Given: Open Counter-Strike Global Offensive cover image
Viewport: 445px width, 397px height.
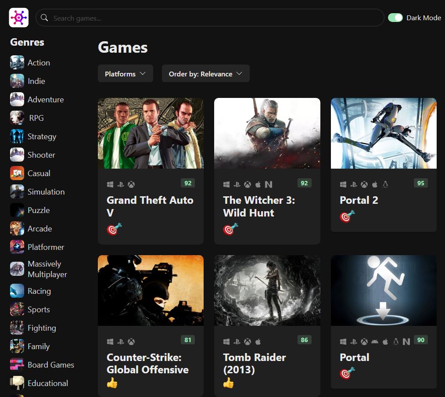Looking at the screenshot, I should point(151,290).
